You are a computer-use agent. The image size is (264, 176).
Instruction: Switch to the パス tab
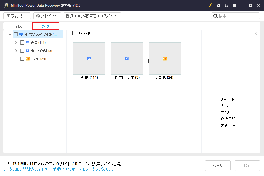coord(19,26)
